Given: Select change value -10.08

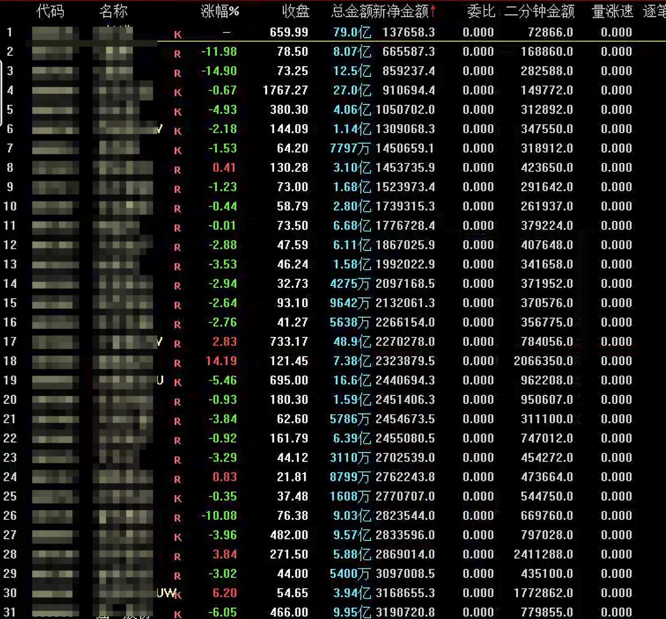Looking at the screenshot, I should click(219, 516).
